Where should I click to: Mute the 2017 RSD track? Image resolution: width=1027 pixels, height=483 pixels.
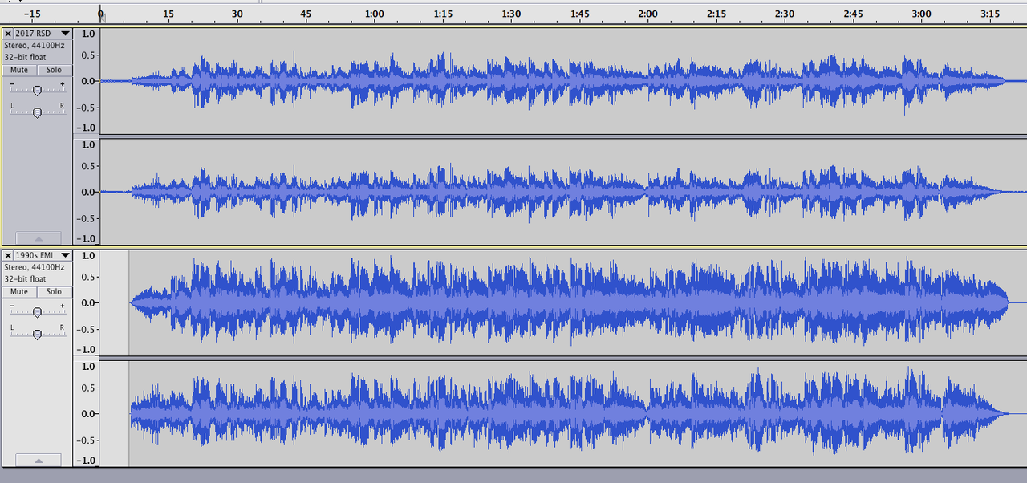click(x=19, y=70)
